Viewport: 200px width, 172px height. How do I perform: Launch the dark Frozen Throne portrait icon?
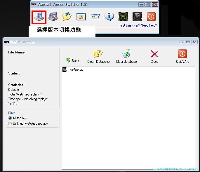(137, 17)
